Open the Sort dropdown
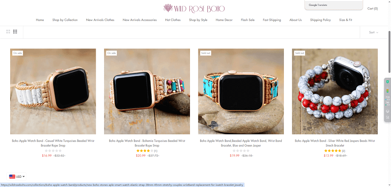 (374, 32)
